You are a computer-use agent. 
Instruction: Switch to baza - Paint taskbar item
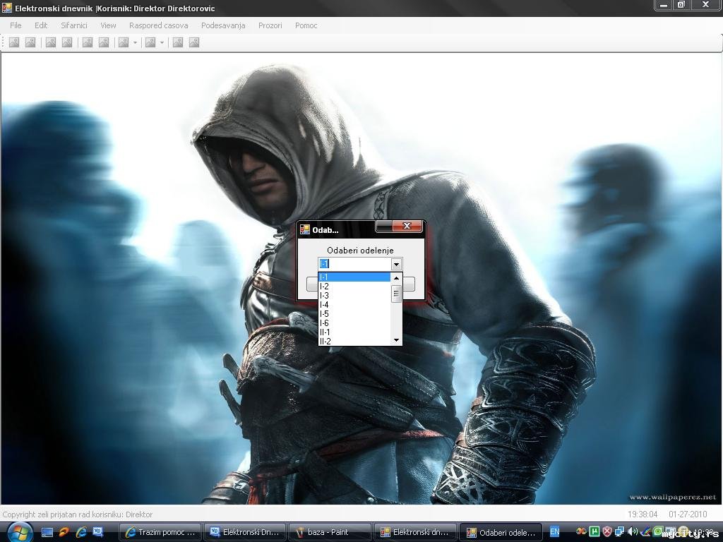(330, 532)
